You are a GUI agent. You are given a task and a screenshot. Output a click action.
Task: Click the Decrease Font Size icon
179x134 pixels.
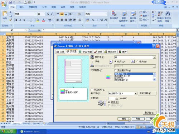coord(52,14)
